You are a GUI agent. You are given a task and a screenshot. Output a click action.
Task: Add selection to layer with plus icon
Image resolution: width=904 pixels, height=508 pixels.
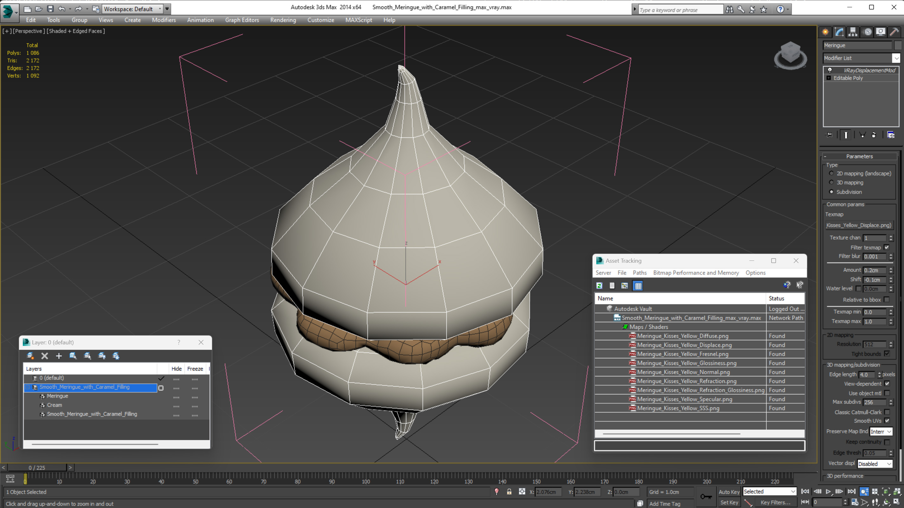pyautogui.click(x=59, y=356)
